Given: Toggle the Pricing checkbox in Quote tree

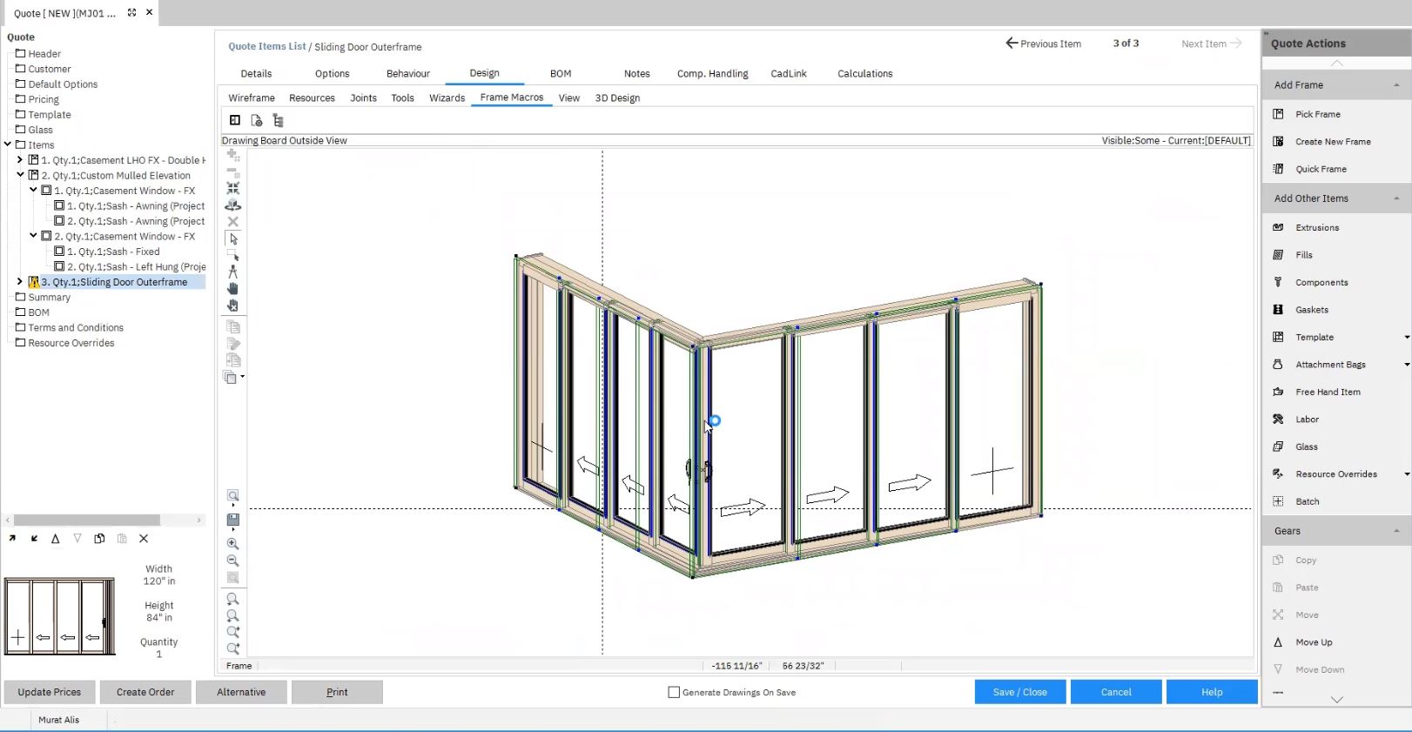Looking at the screenshot, I should coord(21,99).
